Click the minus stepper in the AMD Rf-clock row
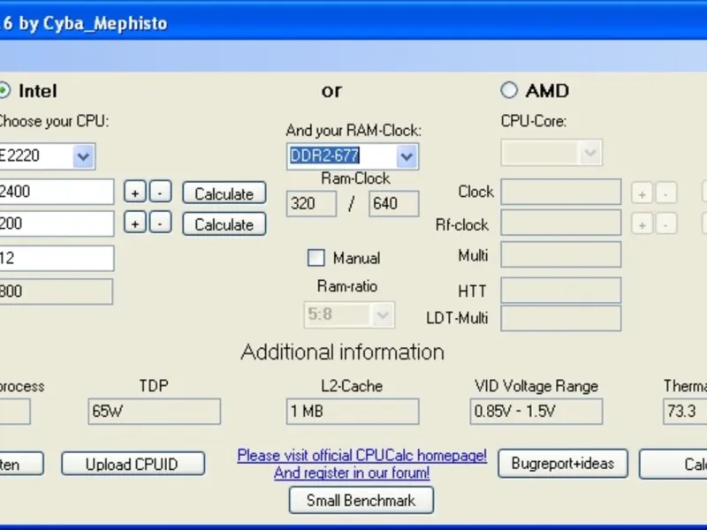This screenshot has height=530, width=707. (x=666, y=223)
